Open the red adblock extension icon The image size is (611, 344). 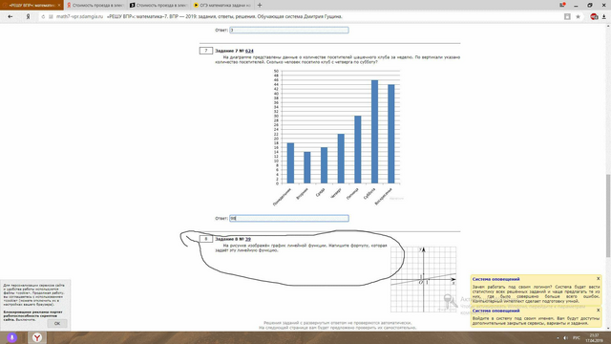point(594,17)
